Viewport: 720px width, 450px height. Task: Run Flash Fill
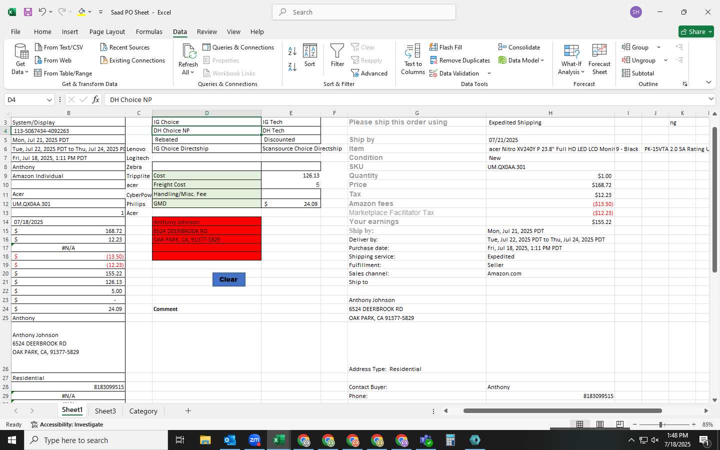pyautogui.click(x=445, y=47)
